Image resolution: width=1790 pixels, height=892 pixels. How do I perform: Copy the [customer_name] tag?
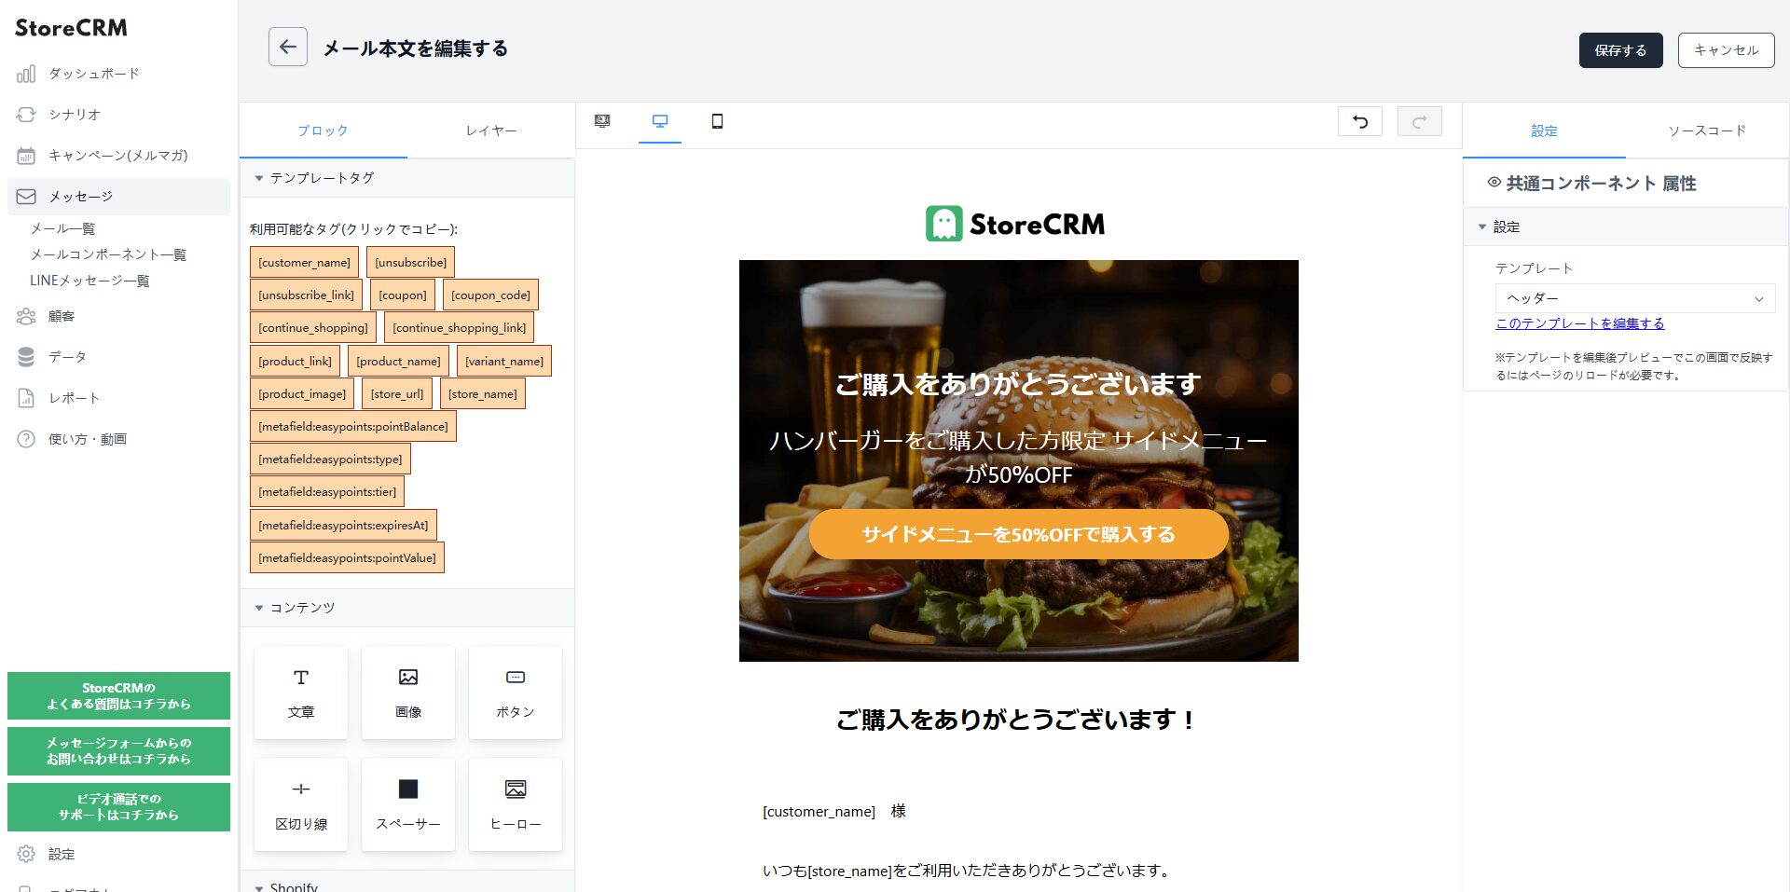[x=304, y=262]
